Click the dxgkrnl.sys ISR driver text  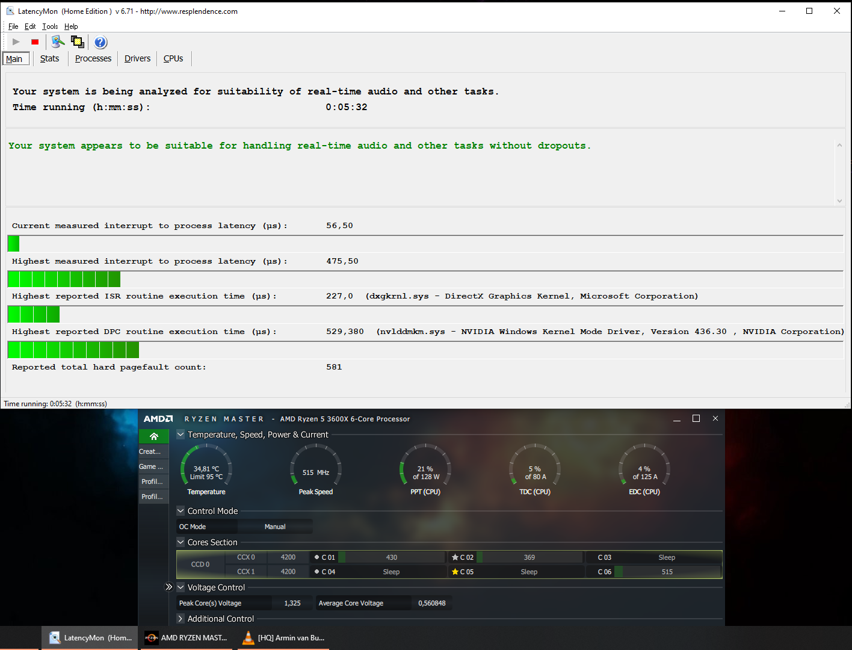click(532, 296)
